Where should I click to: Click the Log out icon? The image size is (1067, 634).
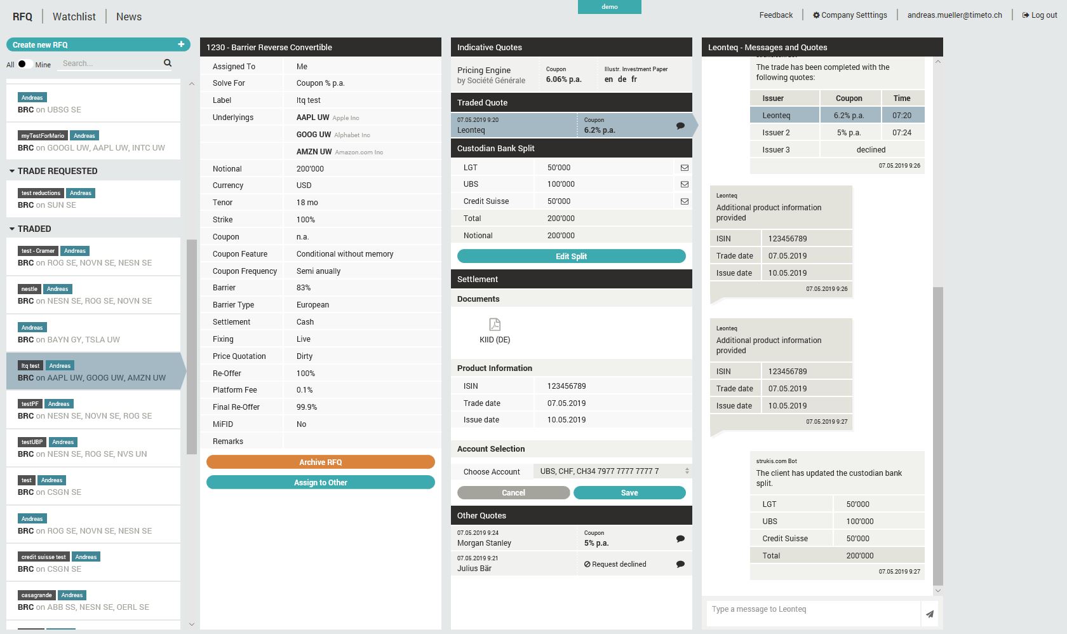(1025, 15)
